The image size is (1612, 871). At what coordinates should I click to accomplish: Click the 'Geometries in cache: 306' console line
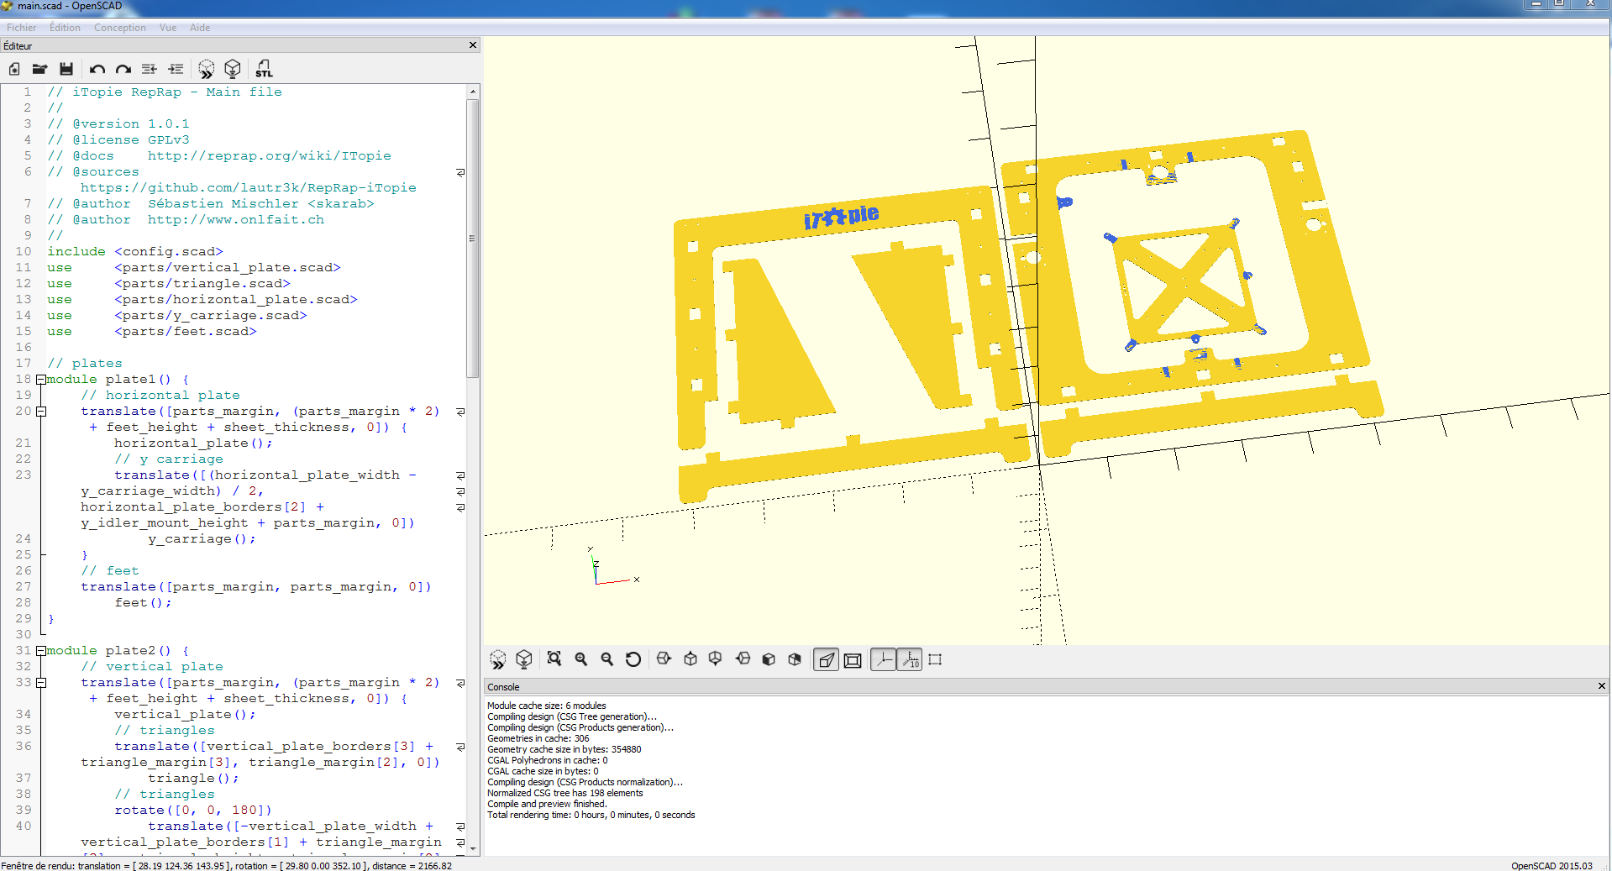[538, 738]
